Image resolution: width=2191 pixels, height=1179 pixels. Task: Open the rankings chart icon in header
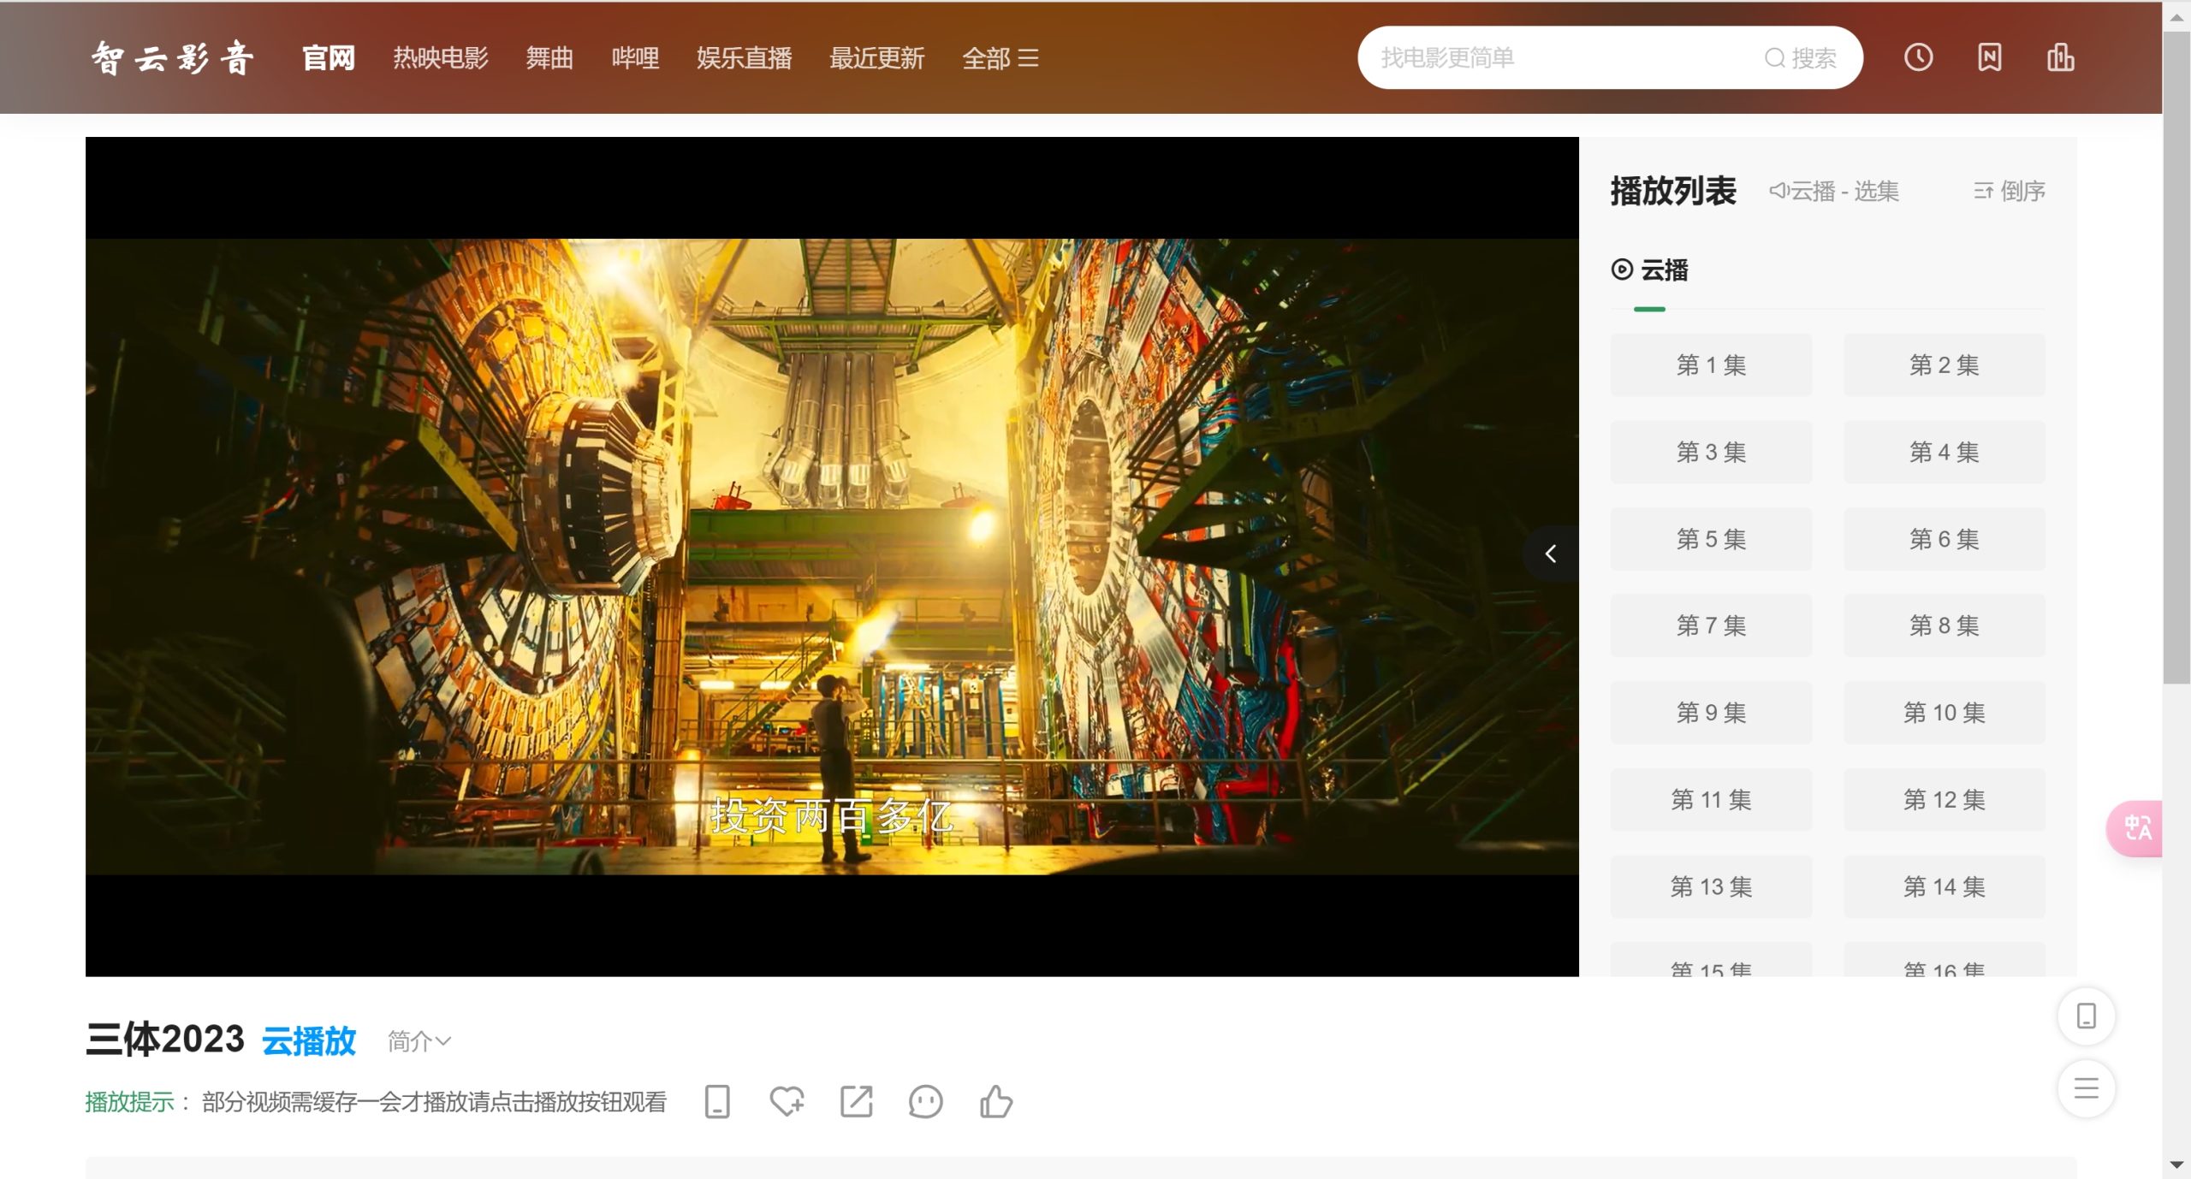[x=2060, y=57]
